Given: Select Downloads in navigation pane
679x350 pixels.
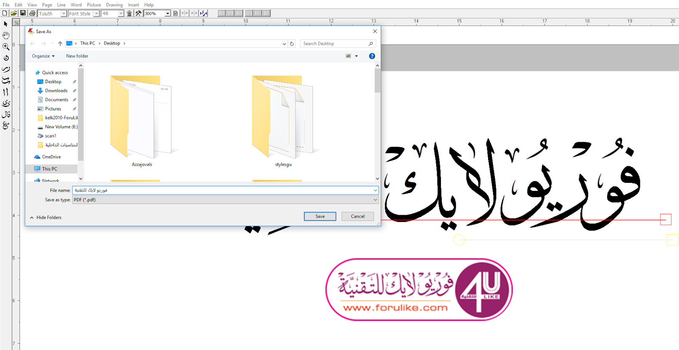Looking at the screenshot, I should pyautogui.click(x=56, y=91).
